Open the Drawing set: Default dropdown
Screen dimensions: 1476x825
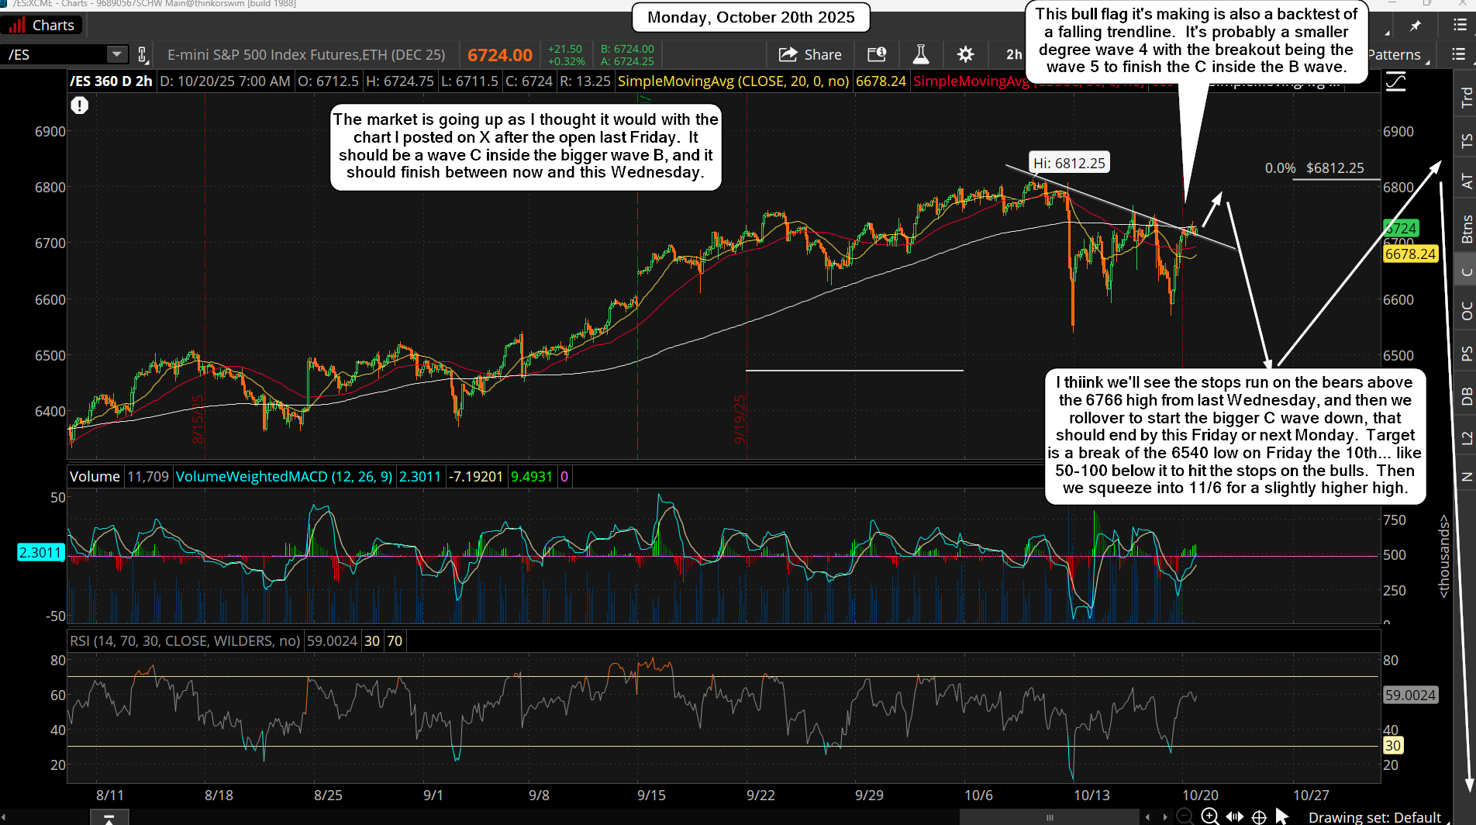tap(1374, 816)
